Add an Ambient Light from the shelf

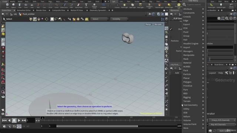pos(221,6)
